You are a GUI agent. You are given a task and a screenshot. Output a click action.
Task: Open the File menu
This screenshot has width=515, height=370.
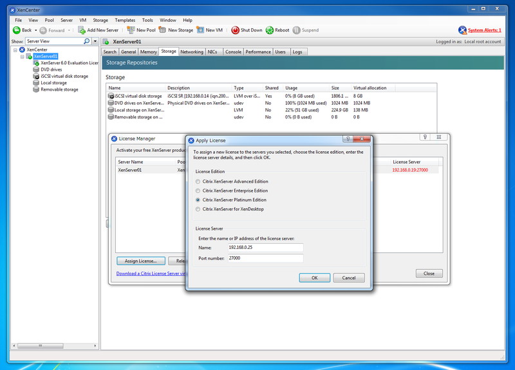(x=19, y=20)
